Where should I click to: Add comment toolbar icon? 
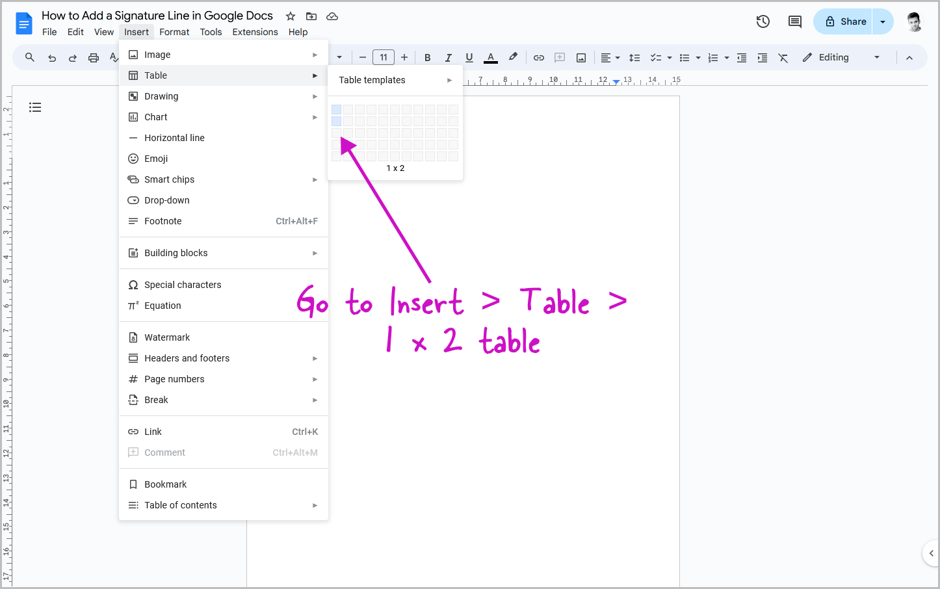(560, 57)
